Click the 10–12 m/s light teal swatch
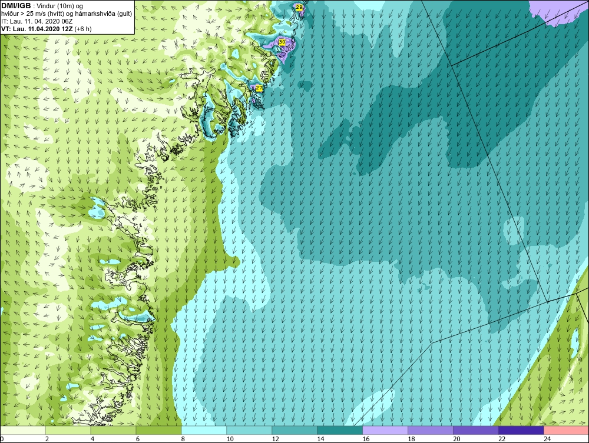 point(249,430)
